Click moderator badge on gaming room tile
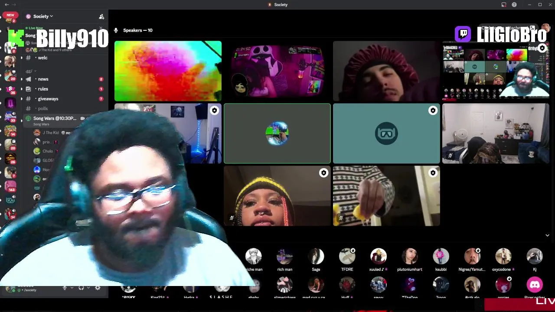Screen dimensions: 555x312 pos(214,110)
